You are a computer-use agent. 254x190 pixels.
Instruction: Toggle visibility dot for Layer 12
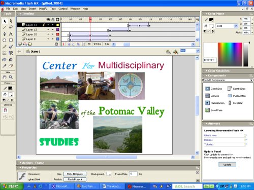(x=48, y=29)
